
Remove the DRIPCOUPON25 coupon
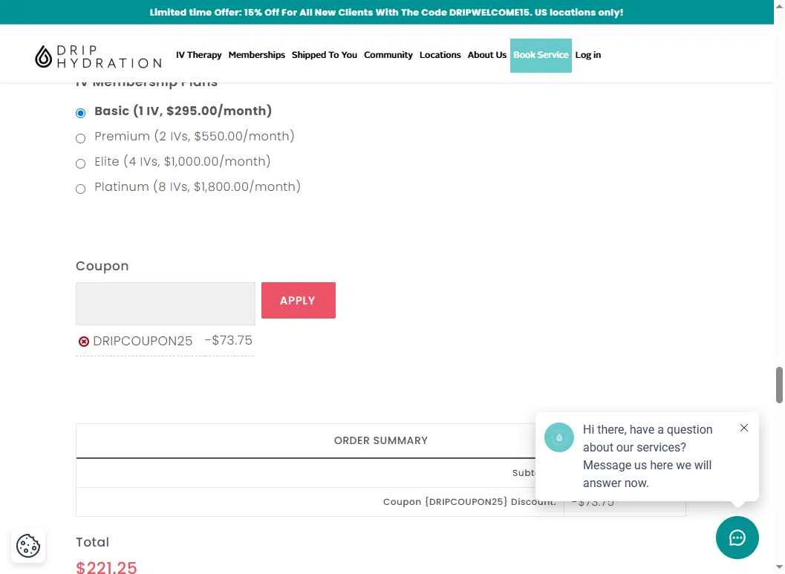click(84, 342)
